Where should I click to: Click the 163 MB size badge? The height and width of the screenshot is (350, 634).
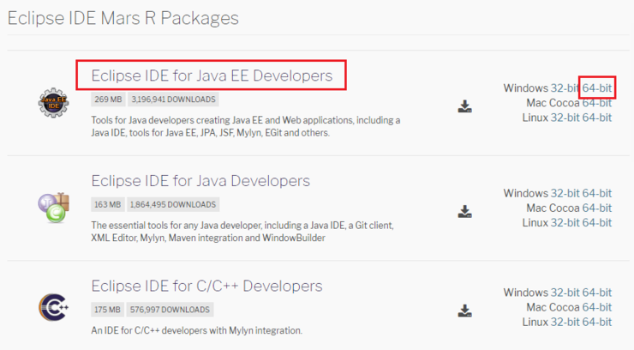click(108, 205)
